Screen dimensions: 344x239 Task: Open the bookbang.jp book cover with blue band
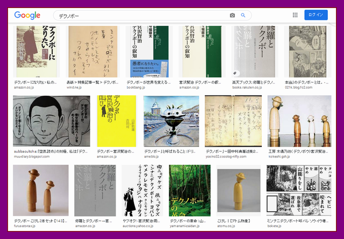pos(149,52)
